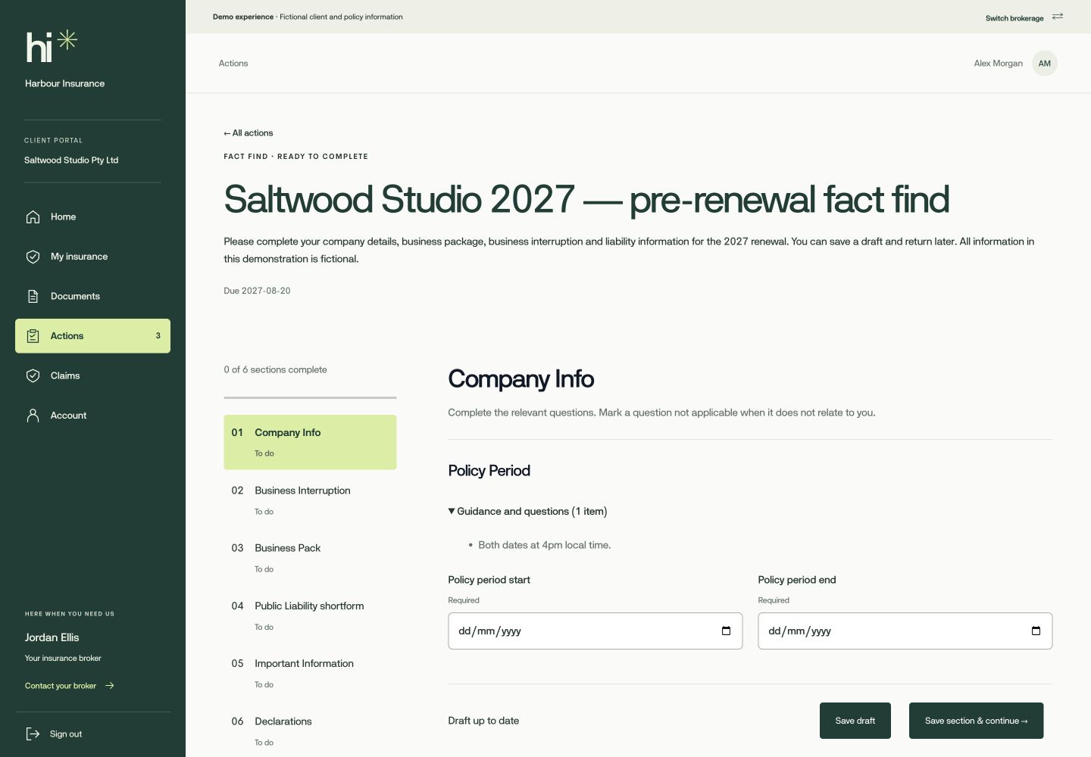Open calendar picker for Policy period start
Screen dimensions: 1091x757
pyautogui.click(x=726, y=631)
